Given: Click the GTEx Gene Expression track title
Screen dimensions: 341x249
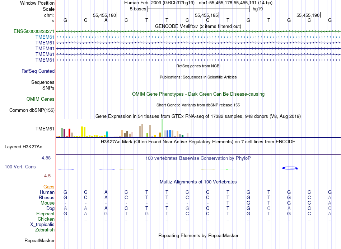Looking at the screenshot, I should coord(198,116).
